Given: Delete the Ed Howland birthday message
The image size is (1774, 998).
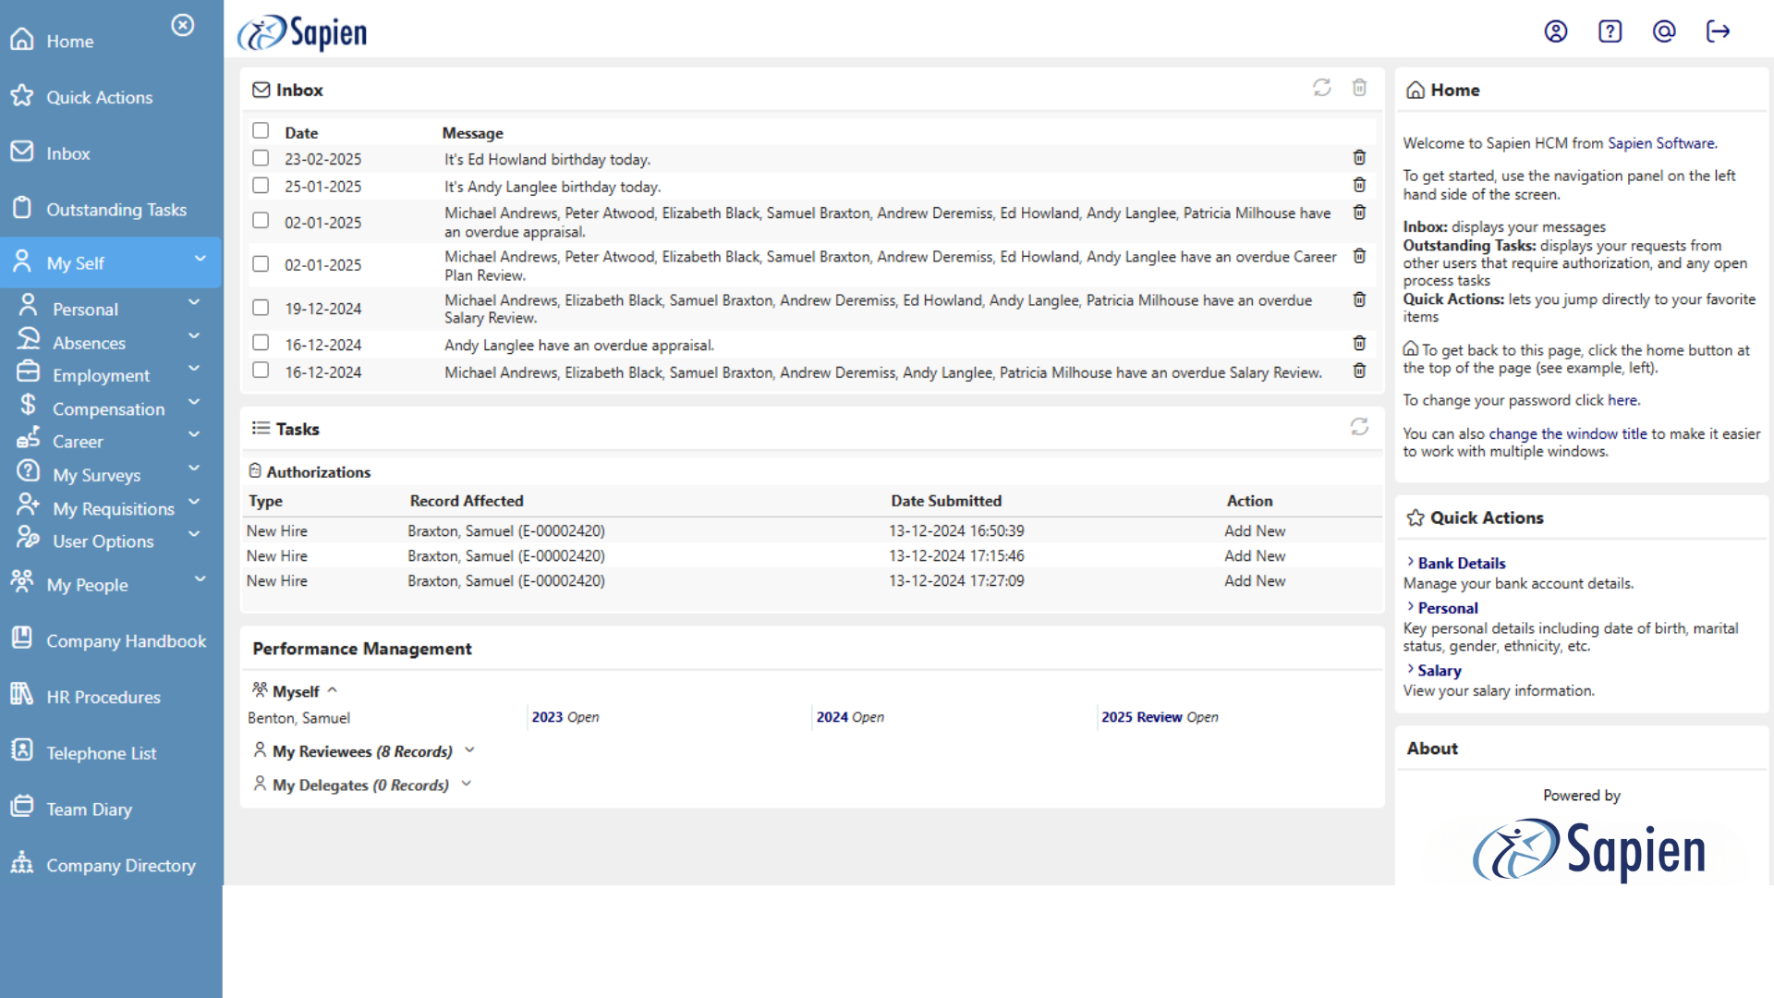Looking at the screenshot, I should (1359, 158).
